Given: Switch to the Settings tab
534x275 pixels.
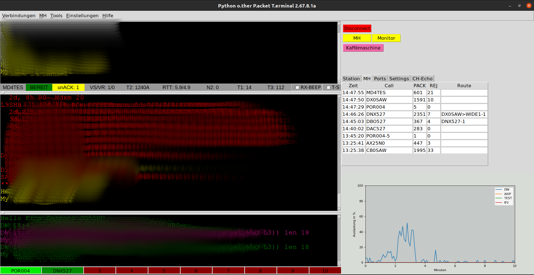Looking at the screenshot, I should [399, 79].
